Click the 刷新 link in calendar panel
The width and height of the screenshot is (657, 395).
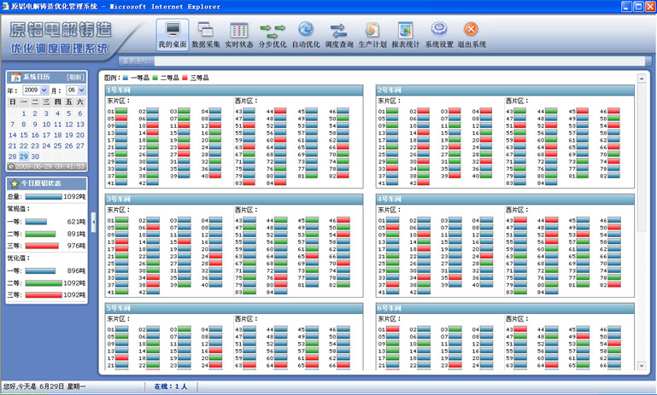tap(76, 77)
